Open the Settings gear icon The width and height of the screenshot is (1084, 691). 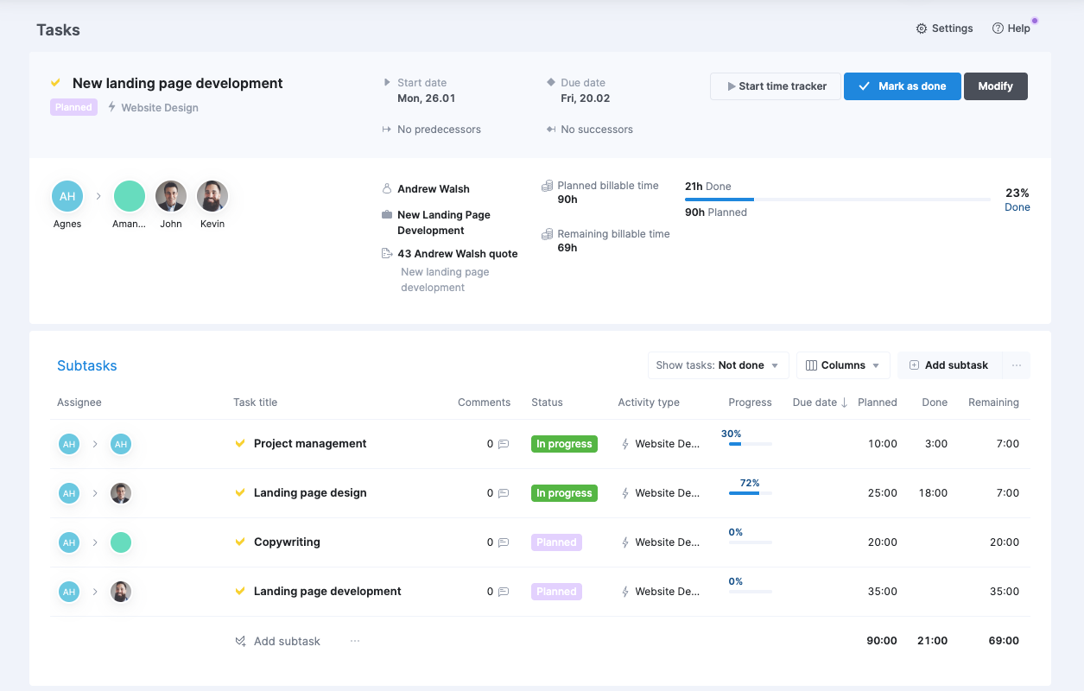[922, 29]
